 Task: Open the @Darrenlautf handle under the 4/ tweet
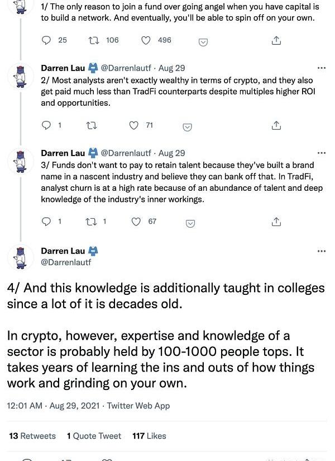click(x=66, y=262)
